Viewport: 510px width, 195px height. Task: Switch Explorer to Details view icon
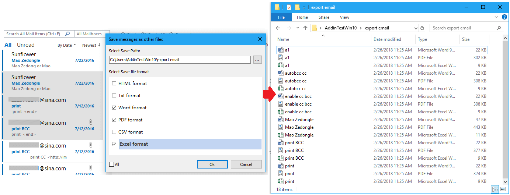pos(495,189)
